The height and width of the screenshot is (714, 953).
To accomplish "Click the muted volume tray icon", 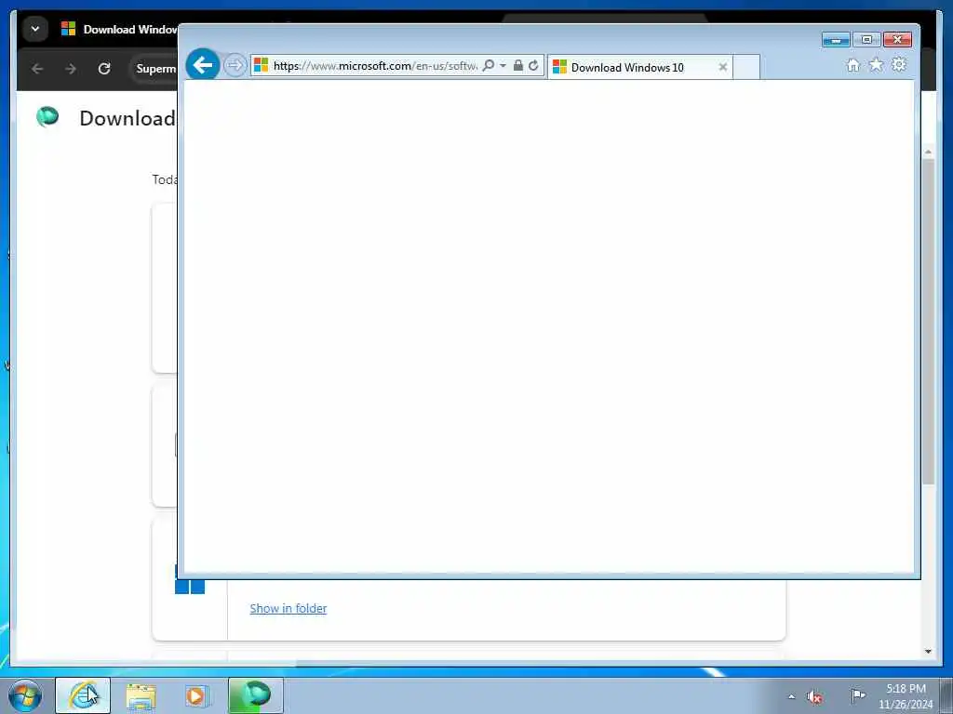I will 815,696.
